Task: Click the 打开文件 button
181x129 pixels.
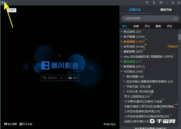Action: click(x=50, y=78)
